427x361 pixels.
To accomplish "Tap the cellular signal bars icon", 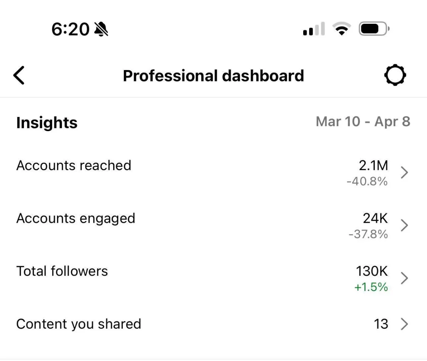I will (x=314, y=29).
